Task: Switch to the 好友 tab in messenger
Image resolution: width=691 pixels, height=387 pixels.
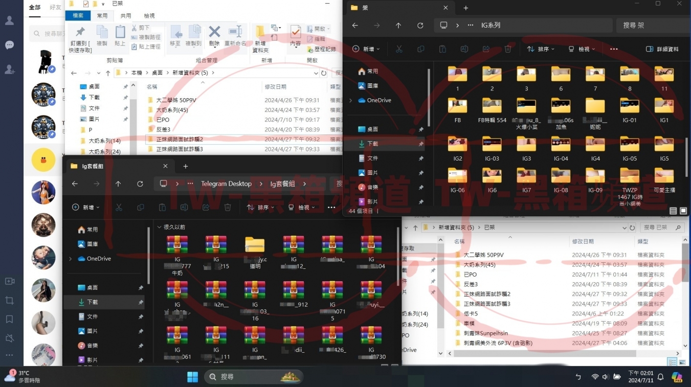Action: 55,7
